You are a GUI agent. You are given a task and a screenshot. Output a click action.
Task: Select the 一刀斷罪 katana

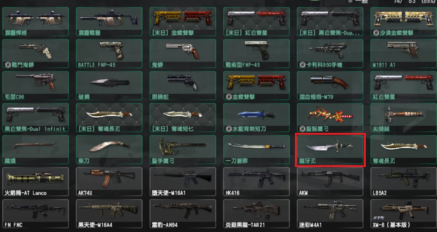(x=256, y=150)
